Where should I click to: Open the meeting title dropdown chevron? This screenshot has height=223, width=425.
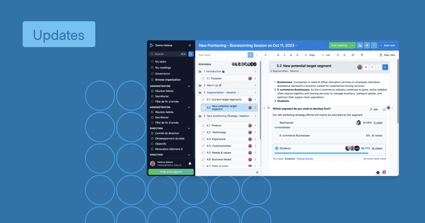296,45
